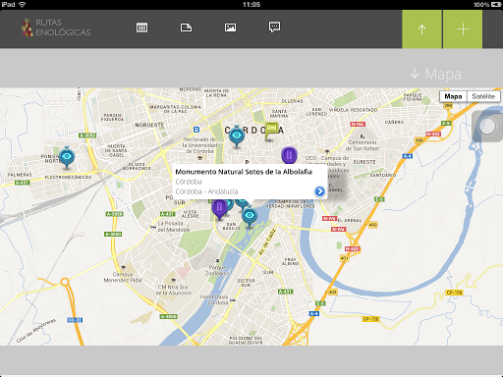503x377 pixels.
Task: Switch map view to Mapa
Action: pos(453,96)
